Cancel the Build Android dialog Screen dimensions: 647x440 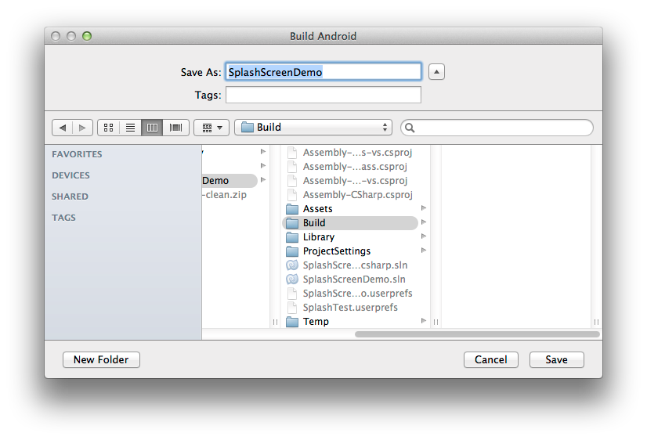click(491, 359)
